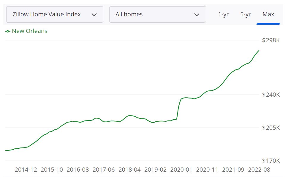Click the $170K axis label
The height and width of the screenshot is (177, 288).
271,161
